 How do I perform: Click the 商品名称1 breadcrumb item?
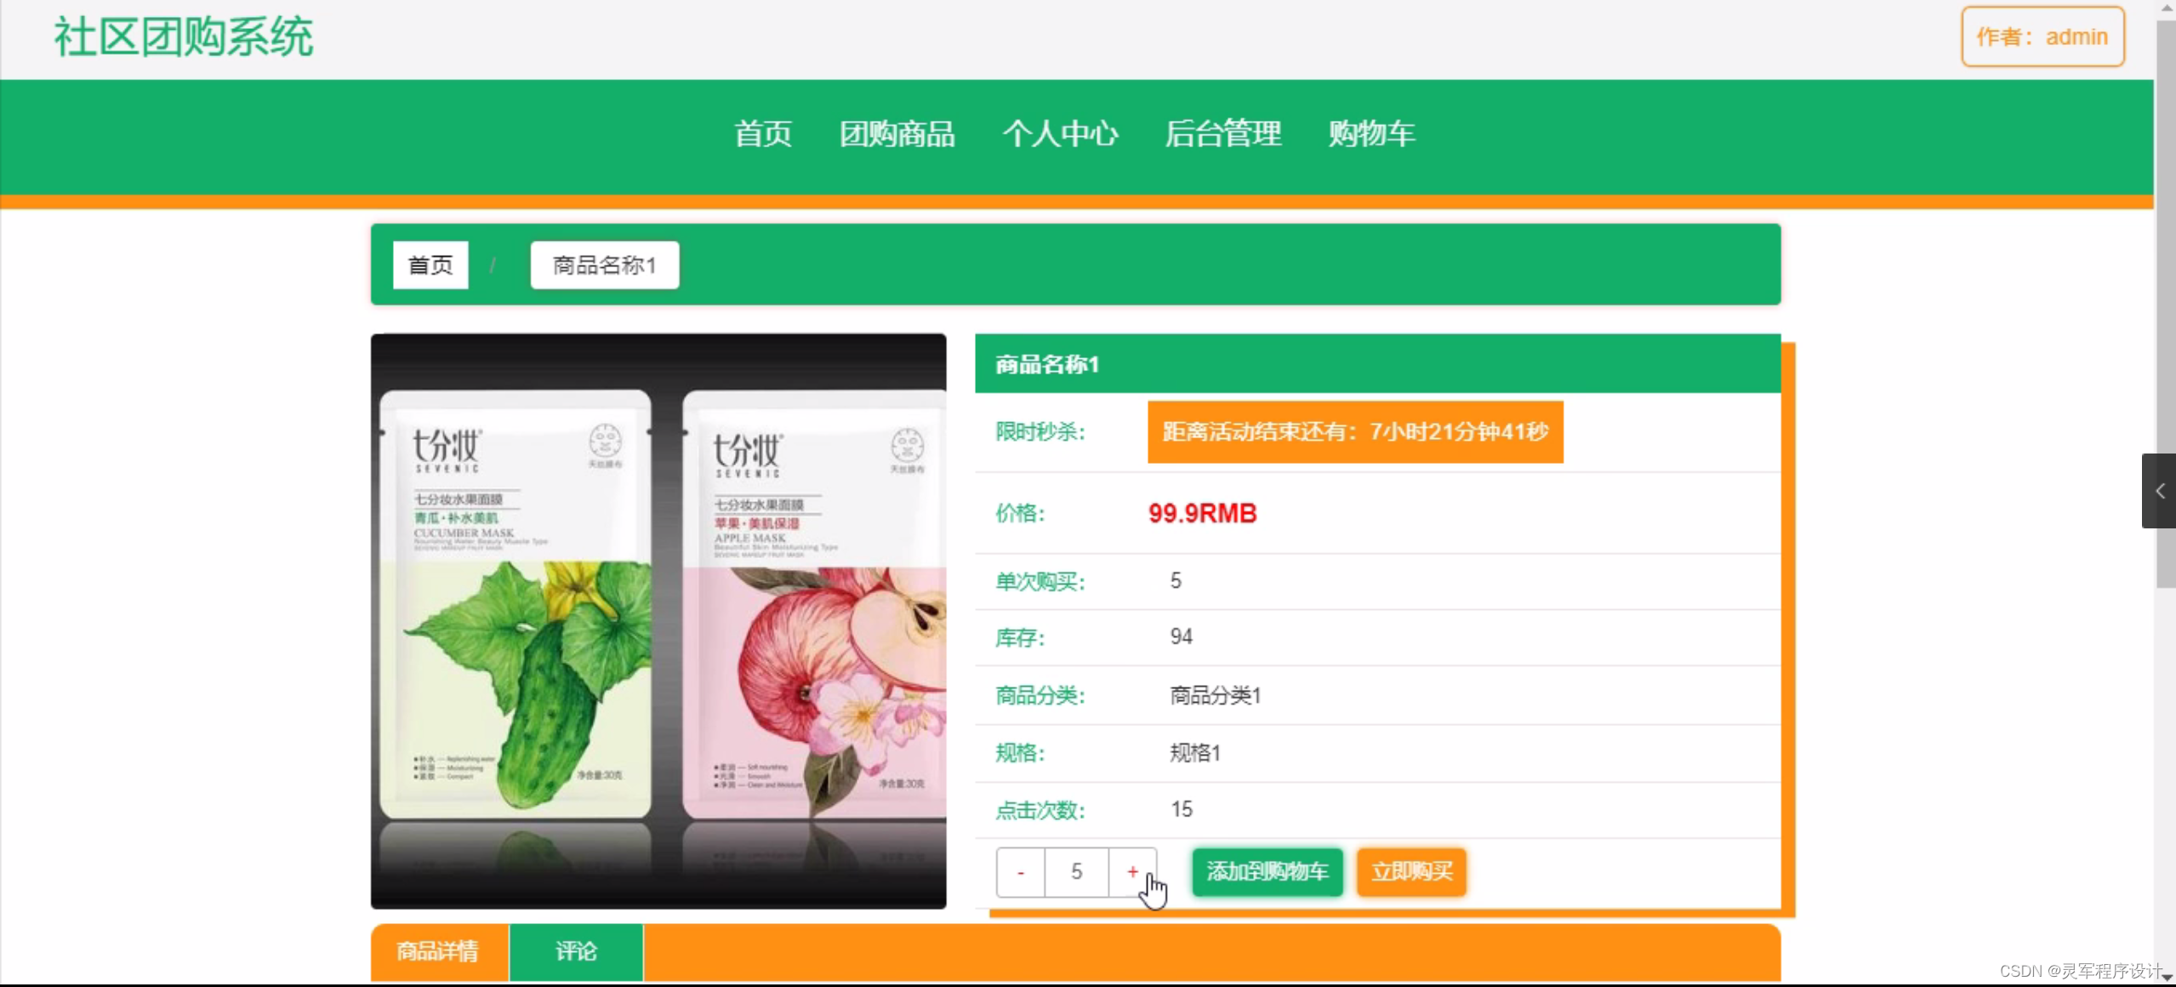tap(604, 265)
